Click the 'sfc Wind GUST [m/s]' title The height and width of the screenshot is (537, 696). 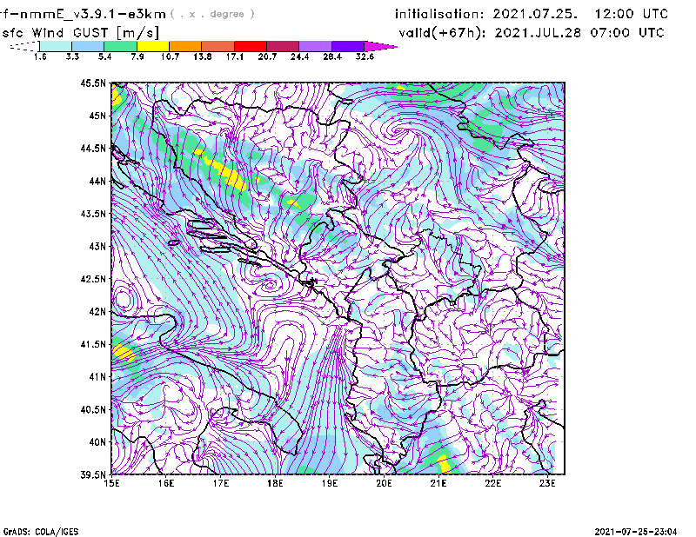81,33
